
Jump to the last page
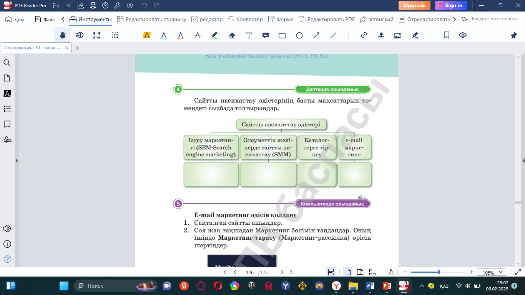click(x=292, y=272)
